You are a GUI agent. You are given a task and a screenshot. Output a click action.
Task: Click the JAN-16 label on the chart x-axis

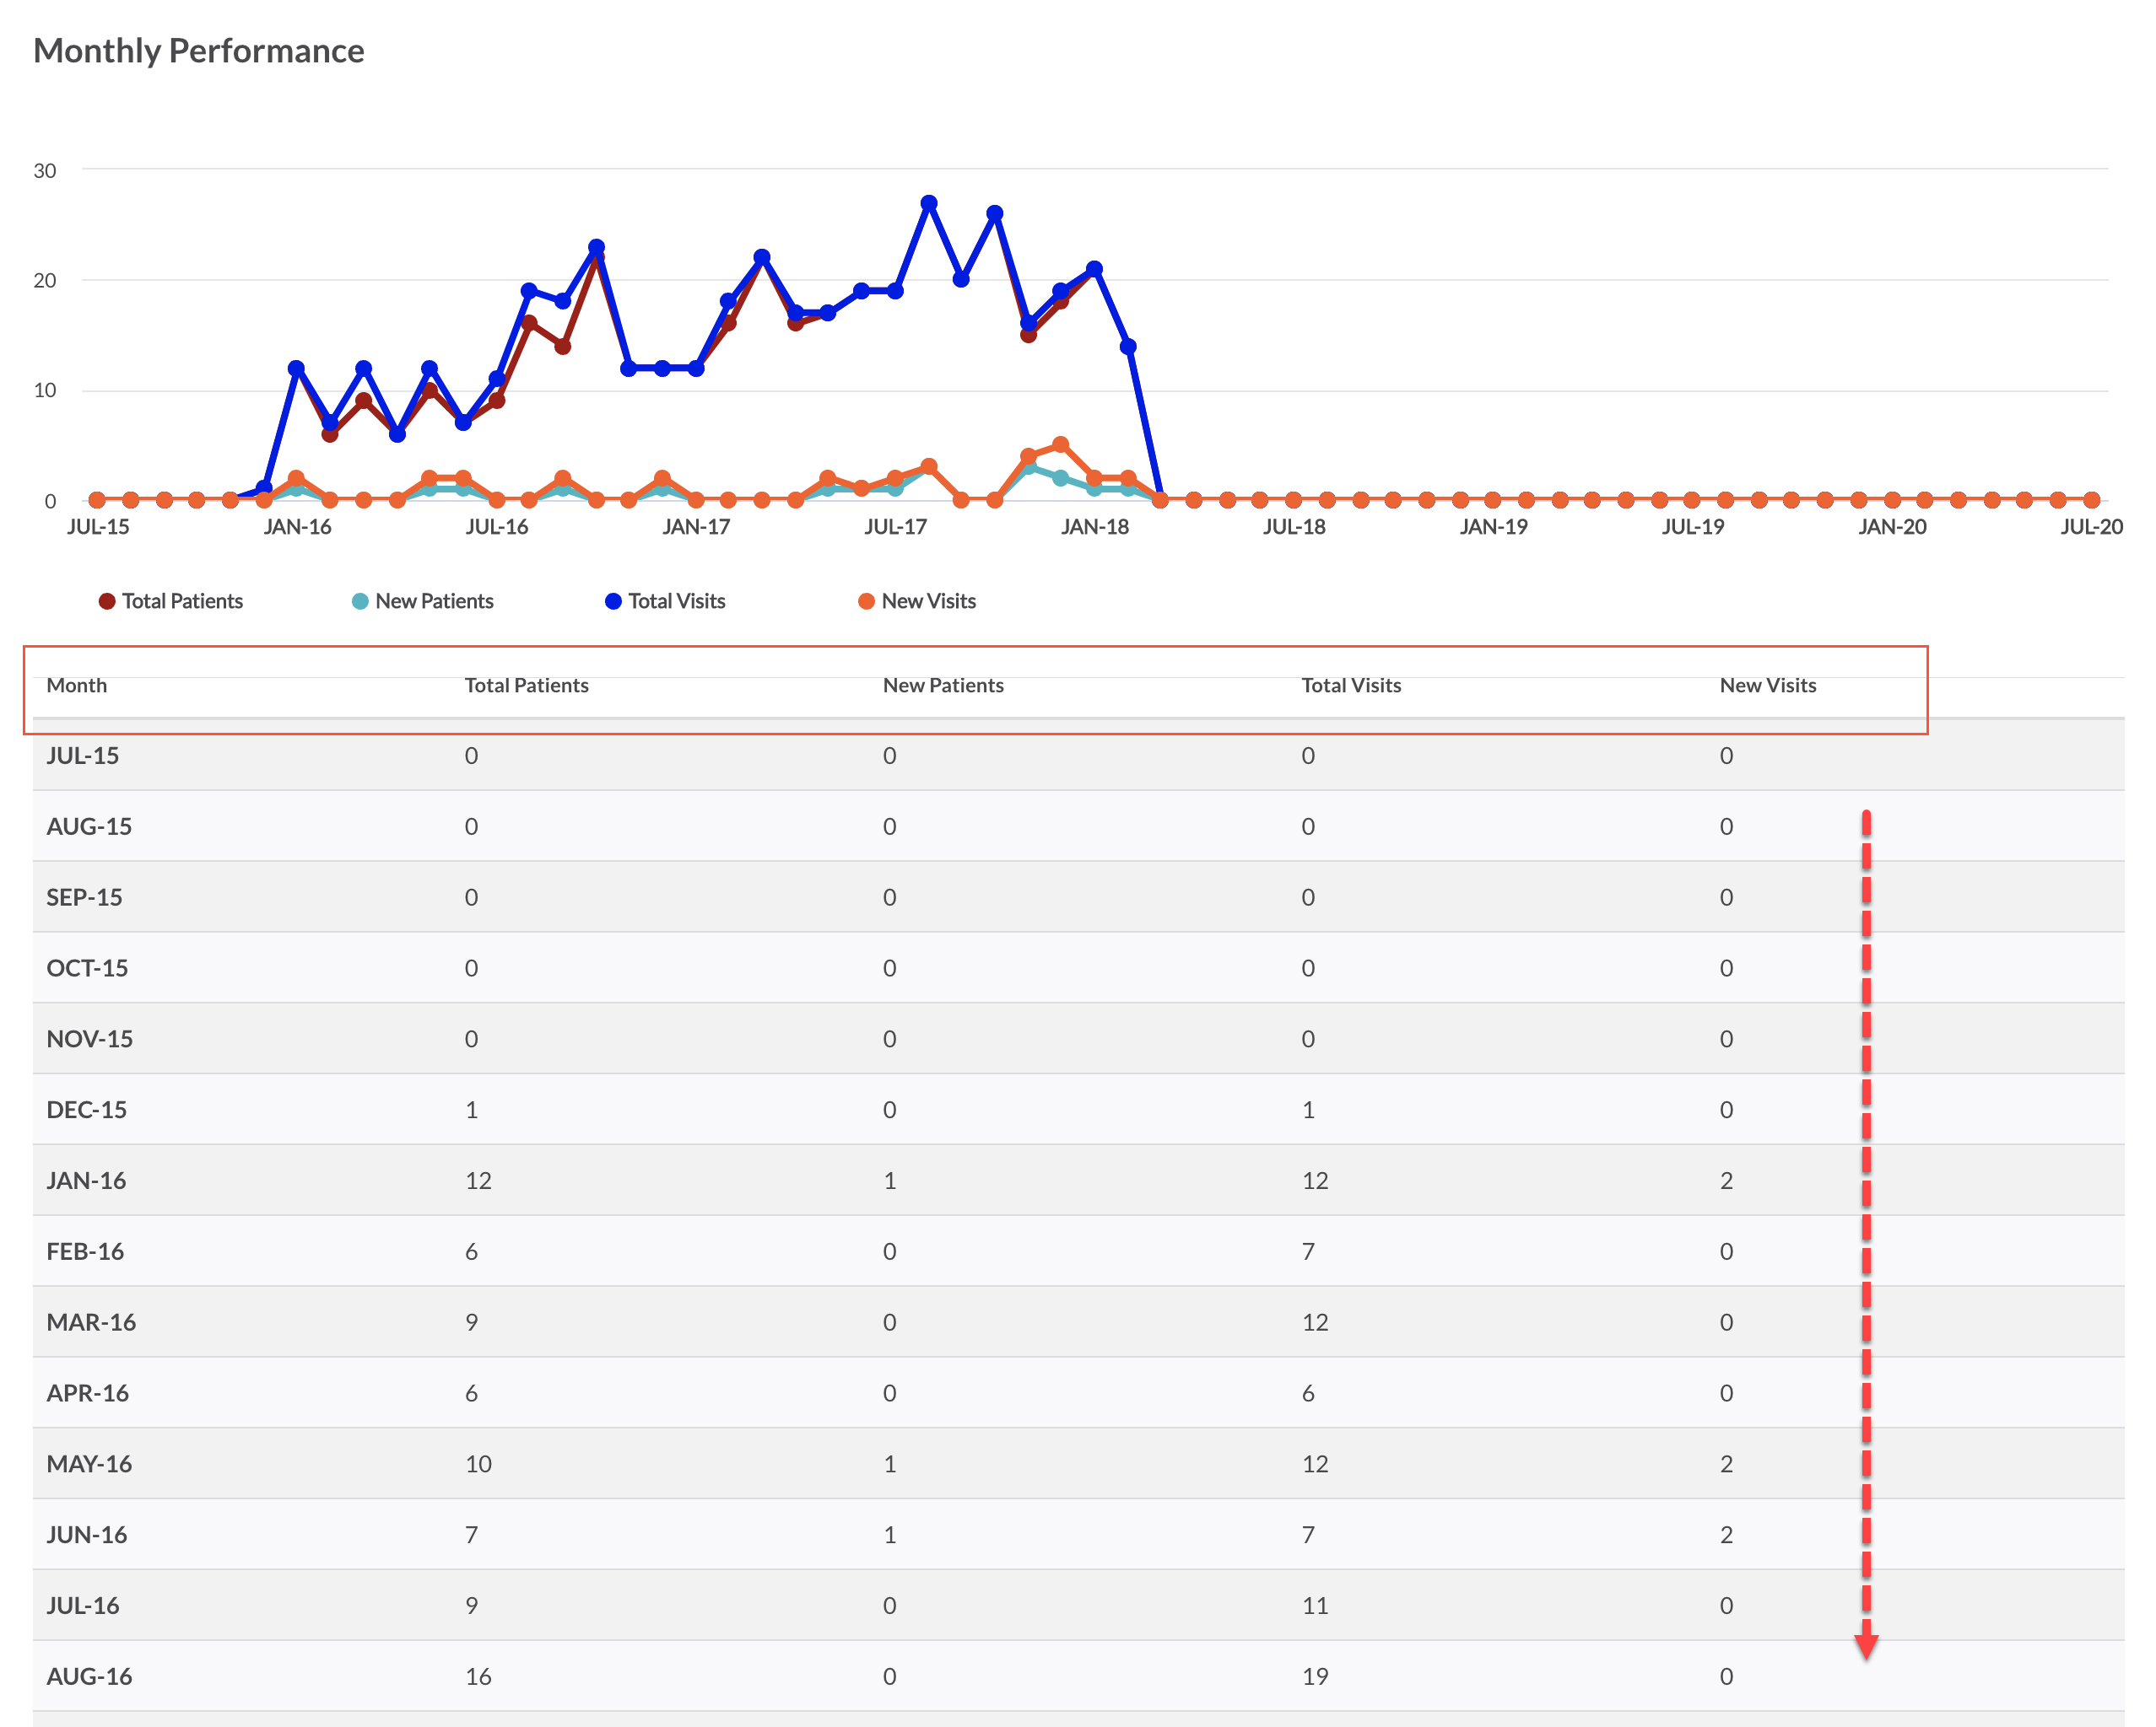pos(297,527)
